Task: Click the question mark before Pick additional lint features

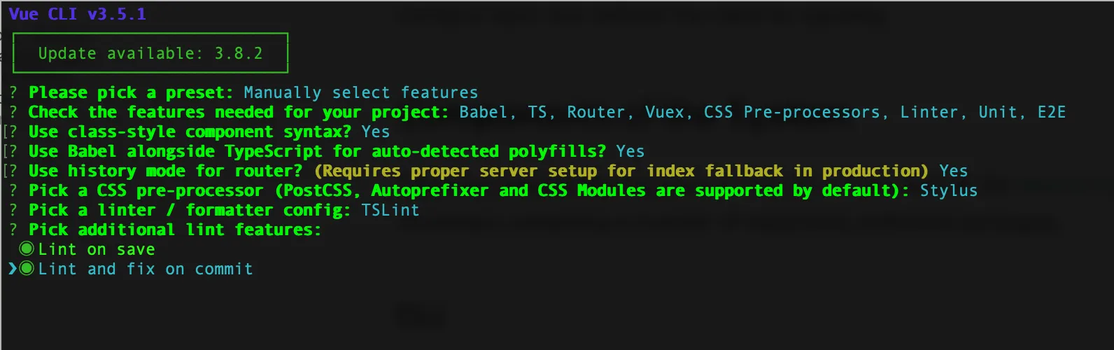Action: pos(13,230)
